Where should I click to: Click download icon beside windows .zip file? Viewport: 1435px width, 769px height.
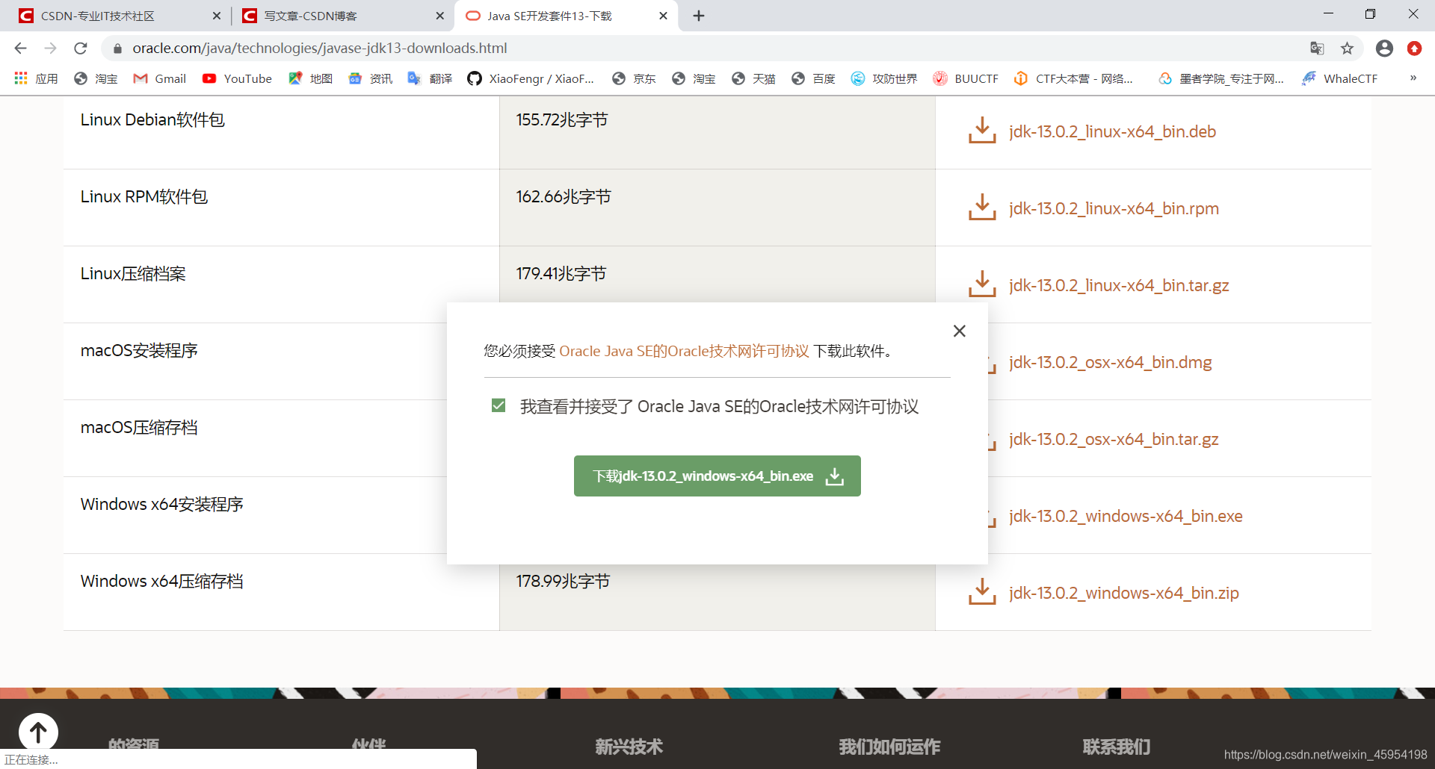pos(982,591)
